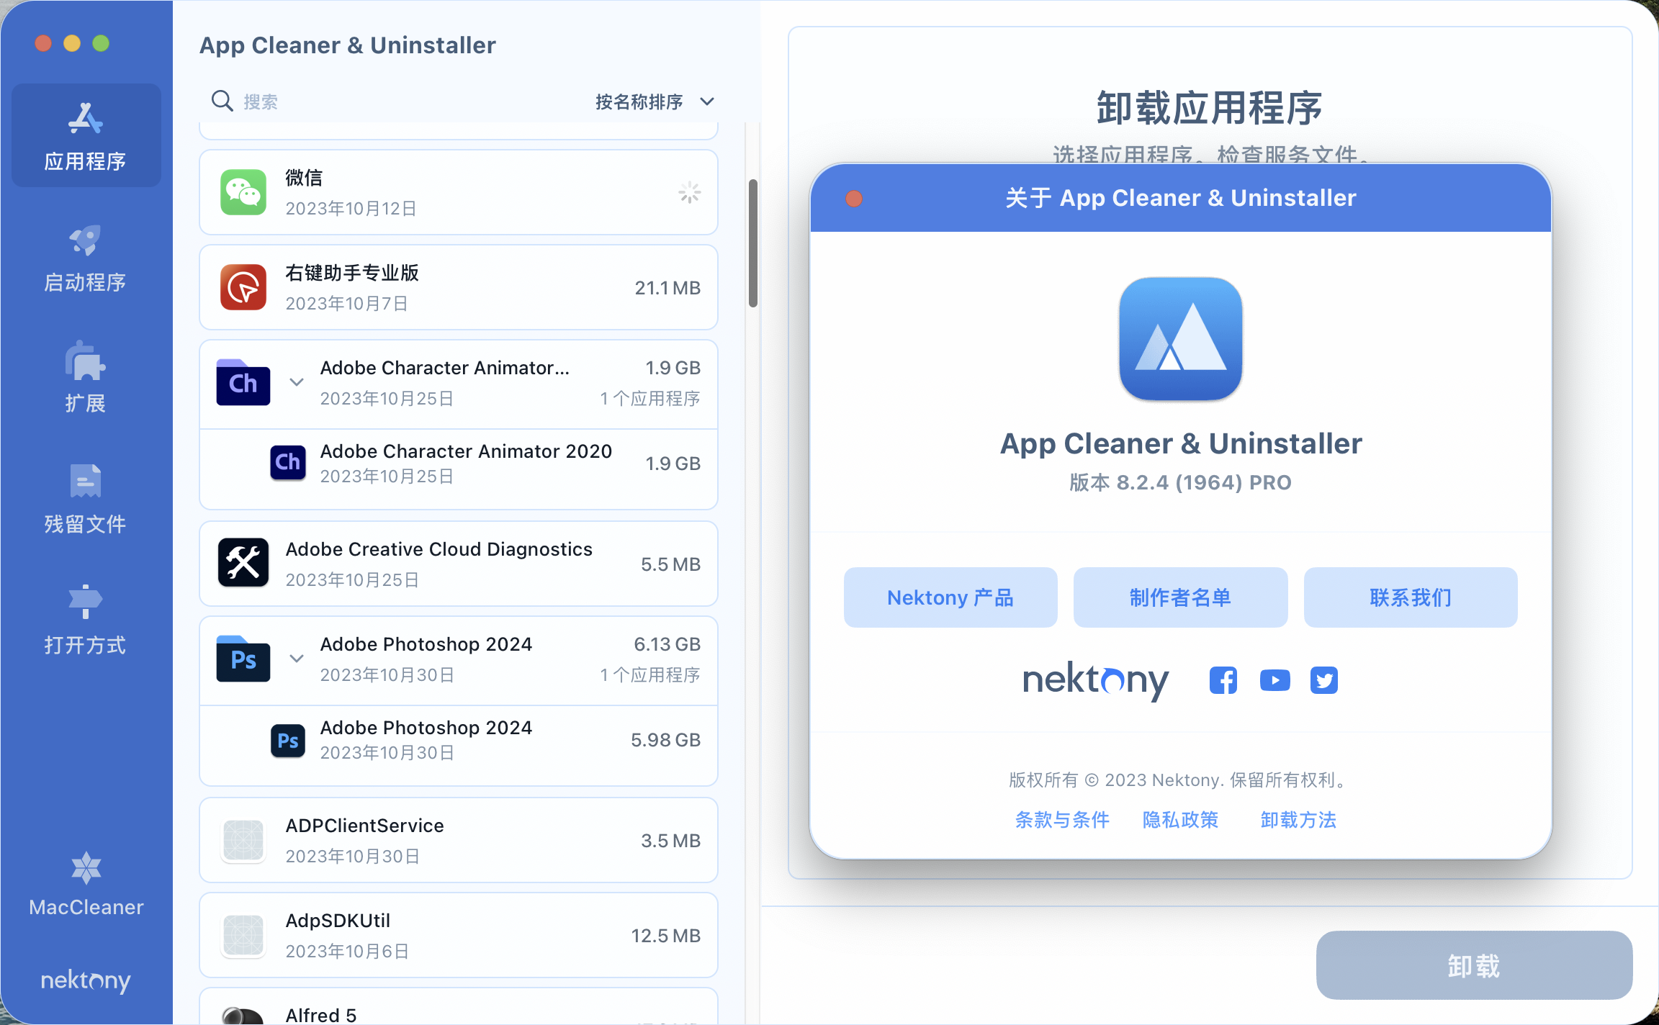1659x1025 pixels.
Task: Select the 微信 WeChat app icon
Action: click(243, 192)
